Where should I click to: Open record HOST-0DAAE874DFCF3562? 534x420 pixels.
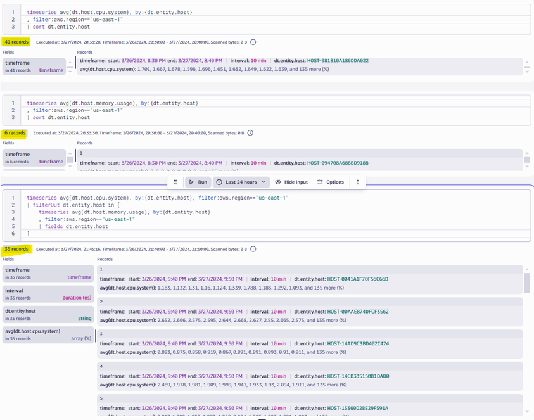tap(310, 315)
